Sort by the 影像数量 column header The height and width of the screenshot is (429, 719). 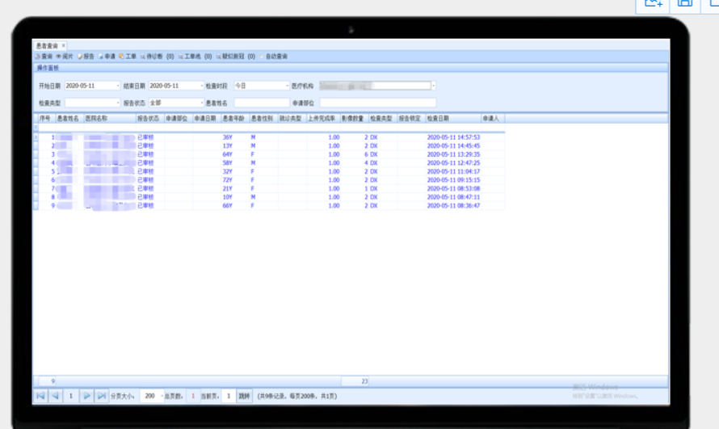click(355, 118)
